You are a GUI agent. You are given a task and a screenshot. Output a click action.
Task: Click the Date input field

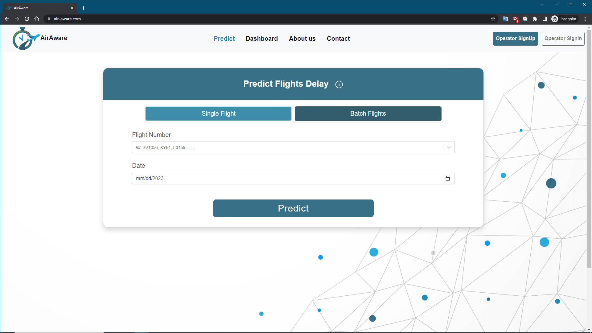click(293, 179)
